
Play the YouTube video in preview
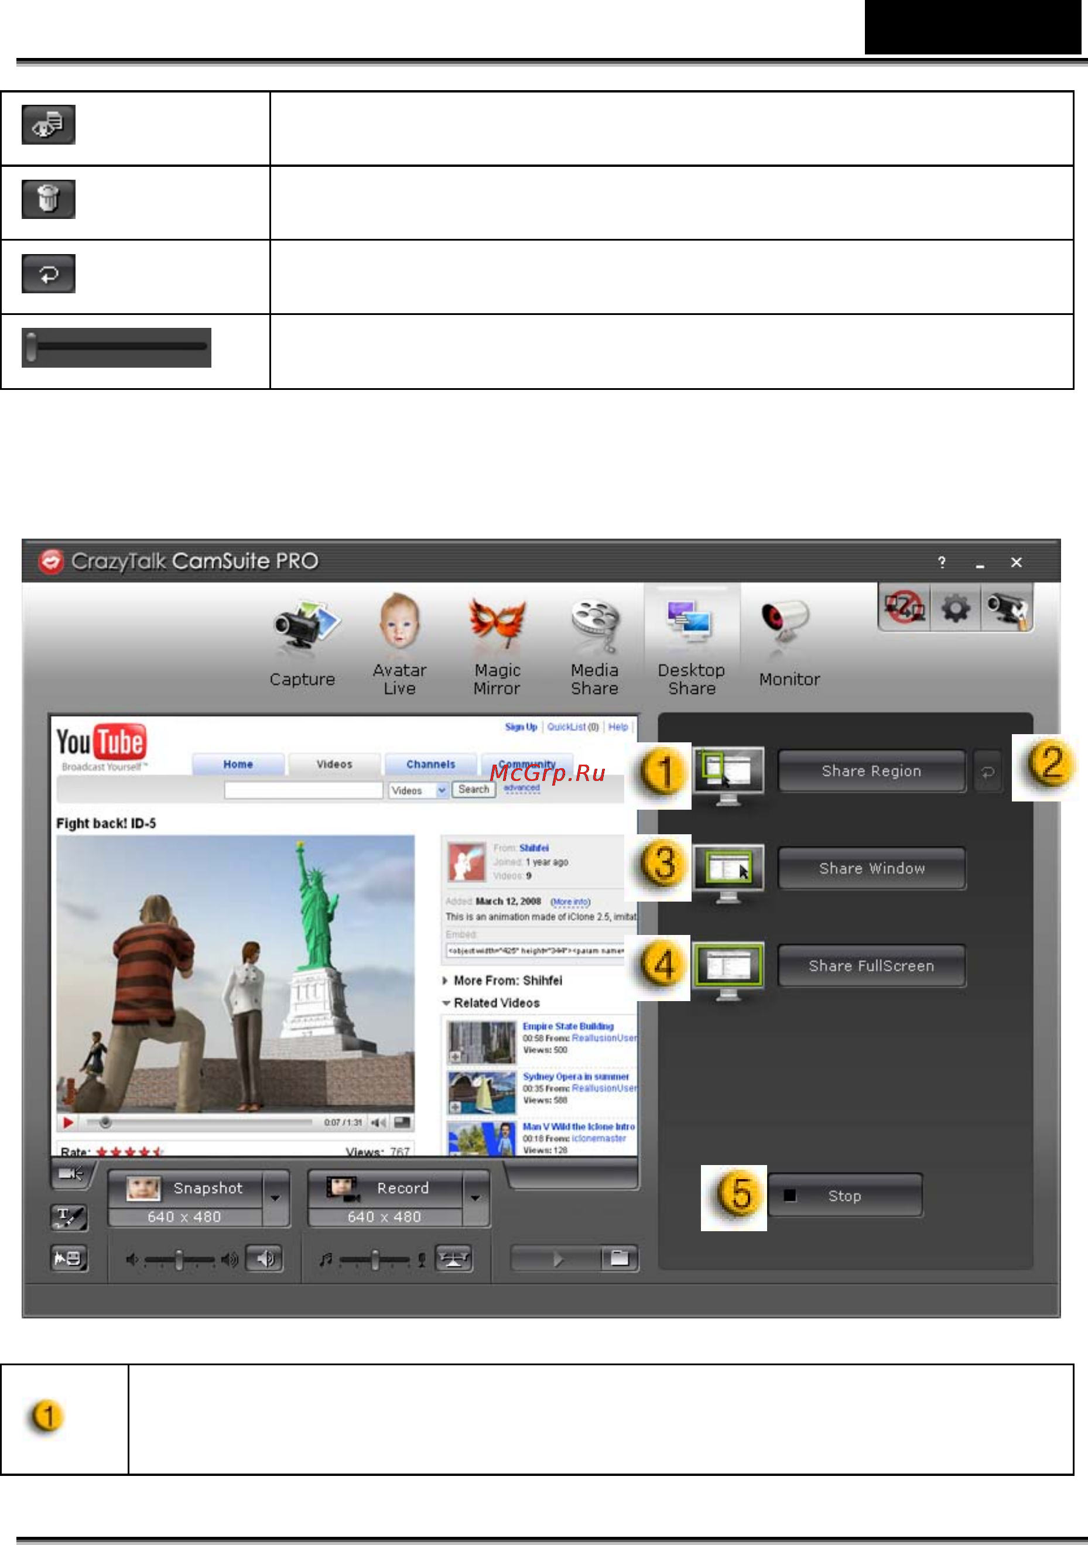tap(68, 1122)
